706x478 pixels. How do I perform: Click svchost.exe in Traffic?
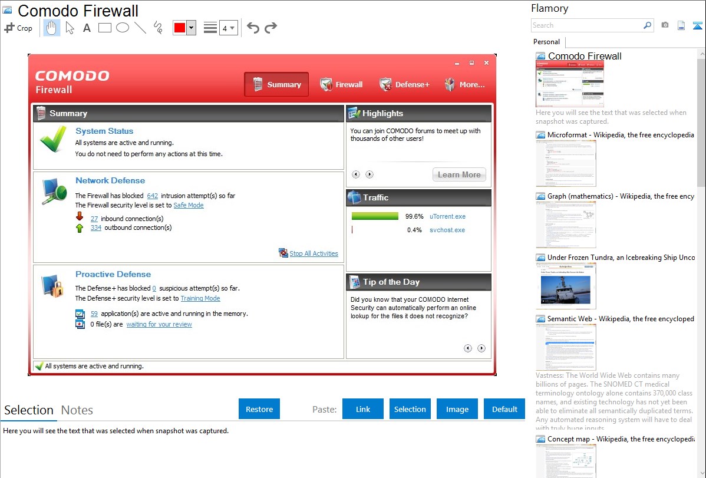tap(447, 230)
